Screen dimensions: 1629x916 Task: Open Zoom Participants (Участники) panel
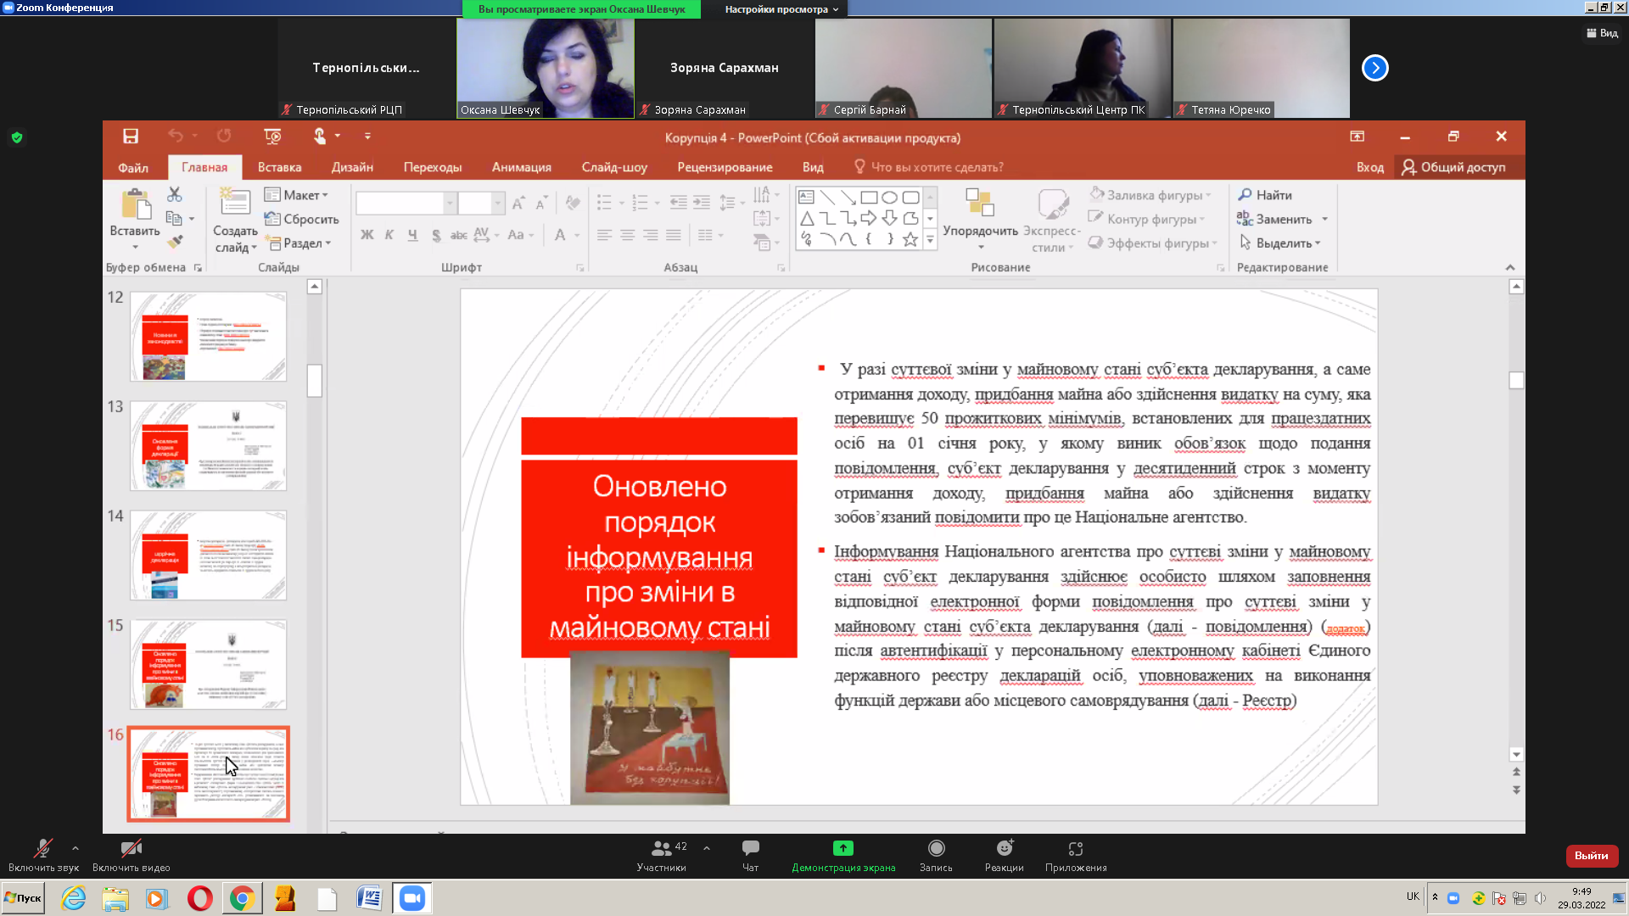click(662, 855)
